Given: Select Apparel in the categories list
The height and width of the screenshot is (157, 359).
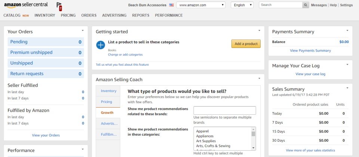Looking at the screenshot, I should 202,131.
